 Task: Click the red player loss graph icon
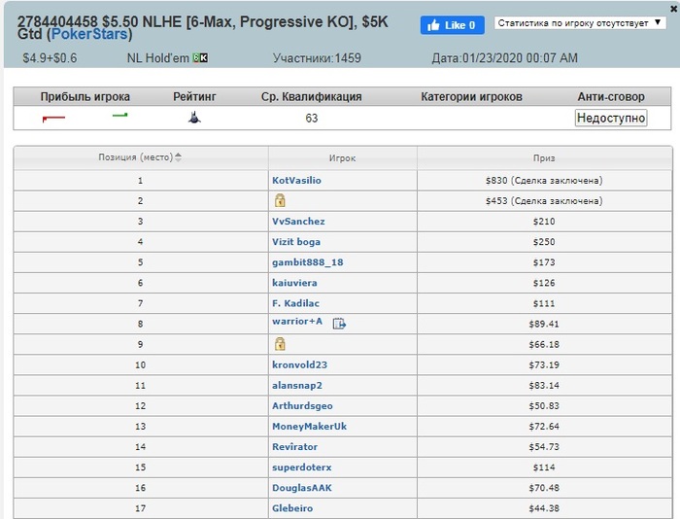coord(53,118)
